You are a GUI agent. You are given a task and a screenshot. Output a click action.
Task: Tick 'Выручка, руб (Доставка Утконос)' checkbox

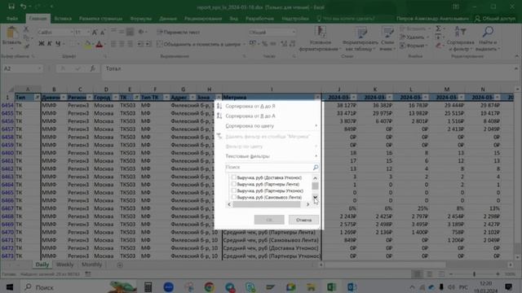234,177
